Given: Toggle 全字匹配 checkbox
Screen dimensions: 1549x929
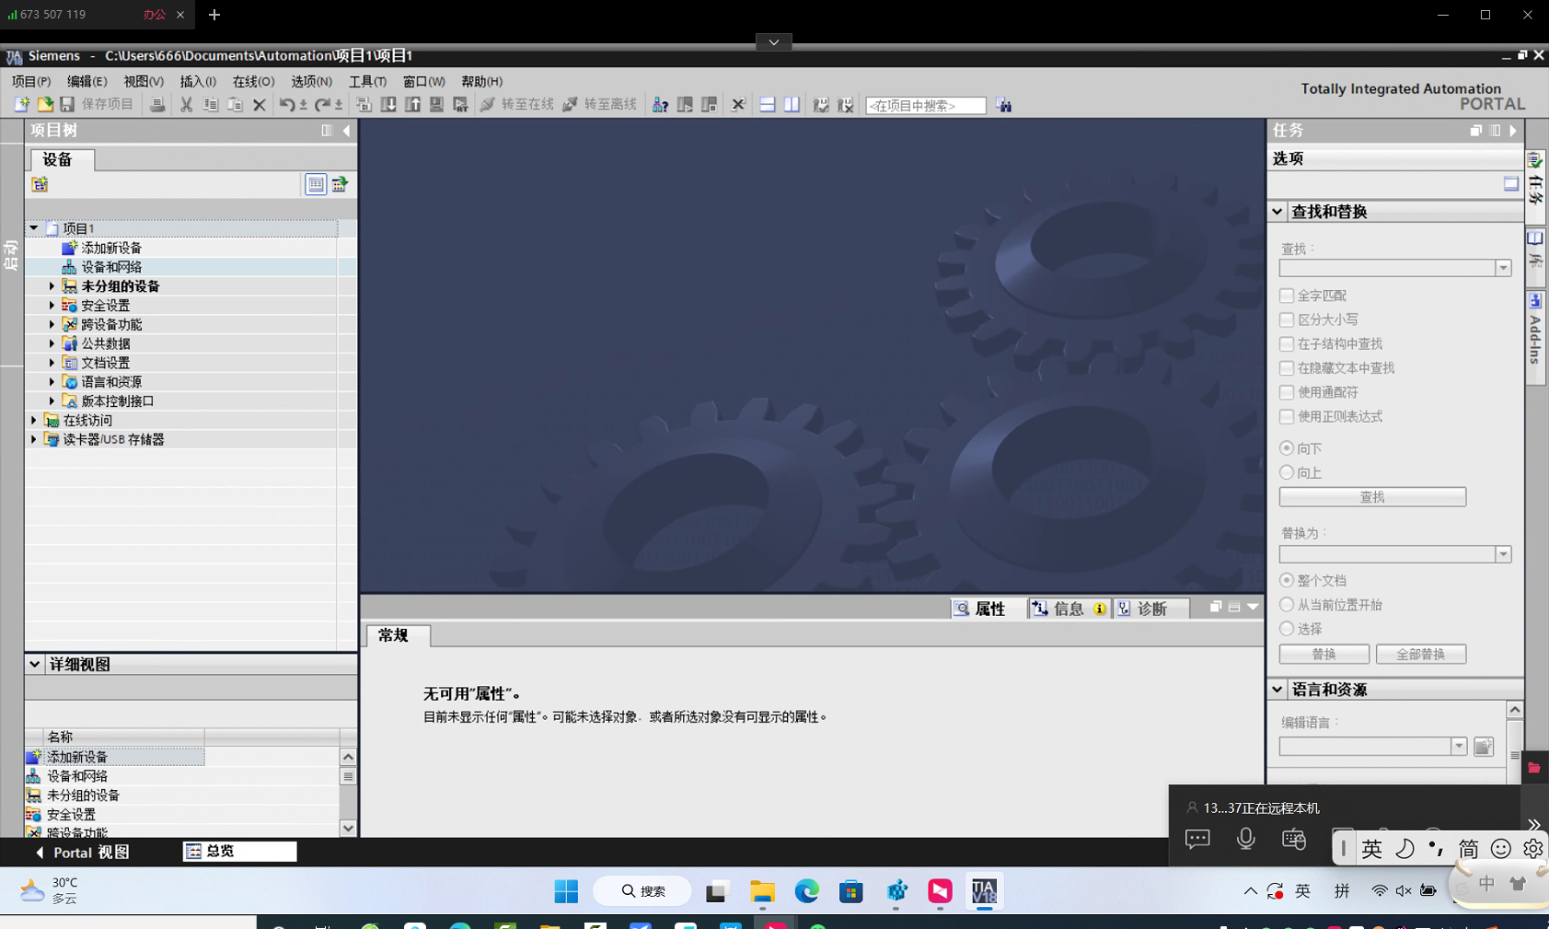Looking at the screenshot, I should (1287, 296).
